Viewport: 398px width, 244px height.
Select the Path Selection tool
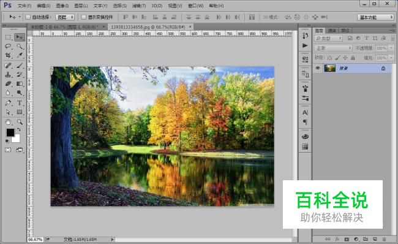(x=8, y=112)
